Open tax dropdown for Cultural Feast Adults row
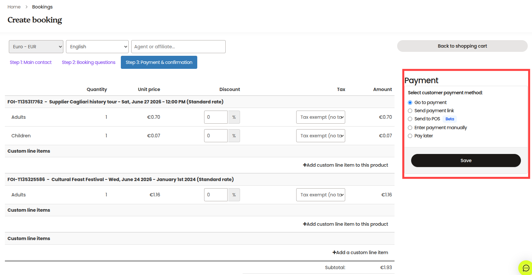 pyautogui.click(x=321, y=195)
